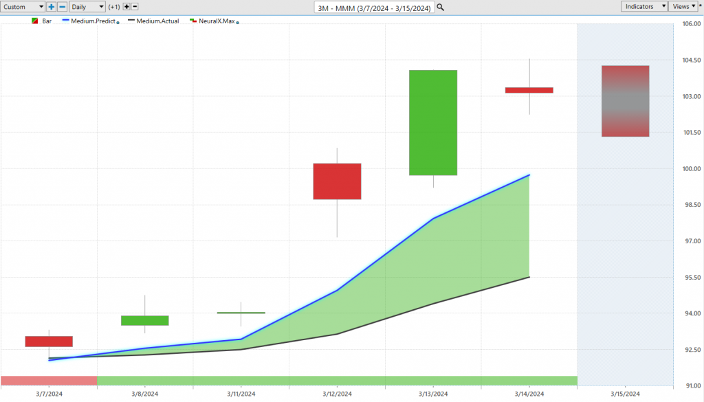Click the 3/11/2024 date axis label
This screenshot has width=704, height=402.
[x=241, y=394]
